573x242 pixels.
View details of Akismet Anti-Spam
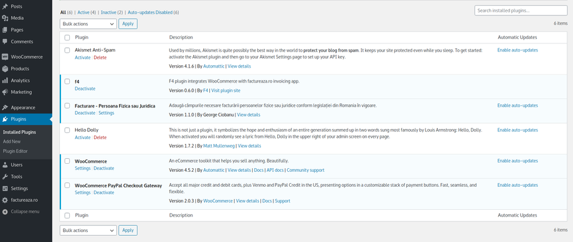tap(239, 66)
